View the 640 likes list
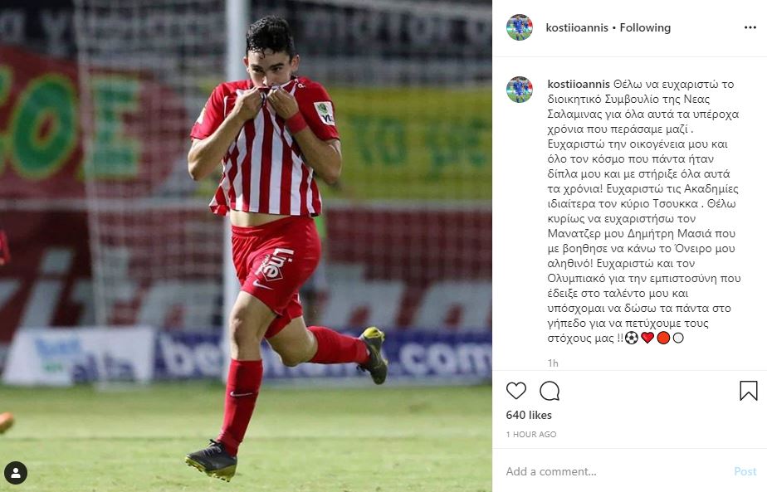 click(529, 415)
